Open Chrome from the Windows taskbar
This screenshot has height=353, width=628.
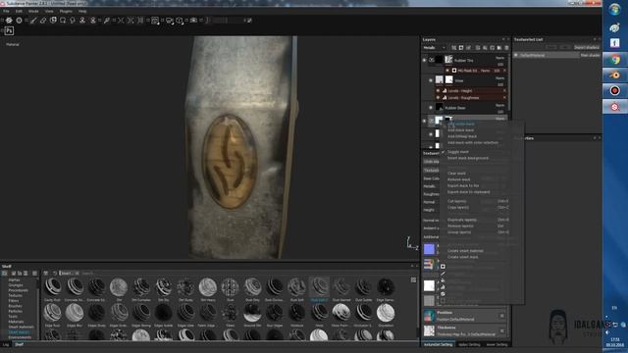point(615,60)
